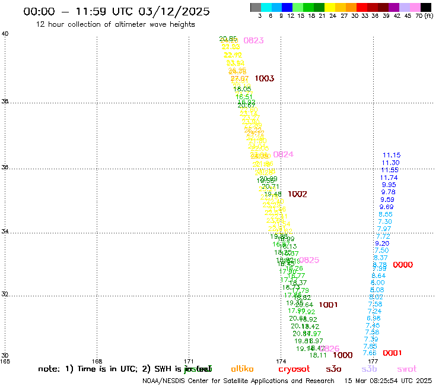The height and width of the screenshot is (386, 439).
Task: Select the dark red time marker 1000
Action: (343, 355)
